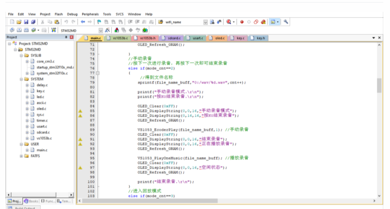
Task: Open the STM32MD target dropdown
Action: [101, 30]
